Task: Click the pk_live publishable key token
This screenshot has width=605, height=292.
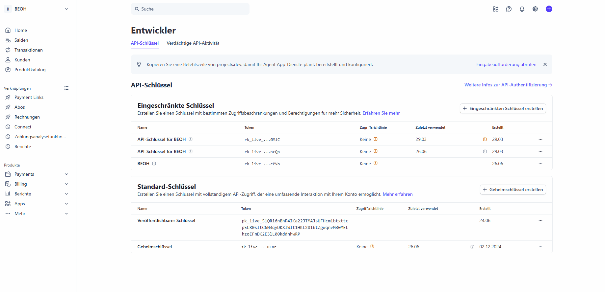Action: 295,227
